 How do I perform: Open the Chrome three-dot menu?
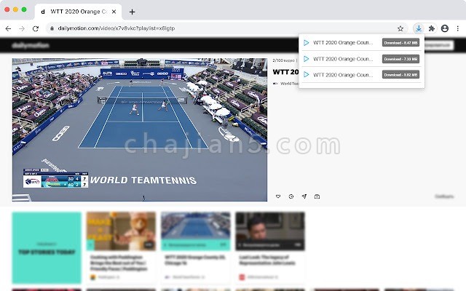(x=458, y=28)
